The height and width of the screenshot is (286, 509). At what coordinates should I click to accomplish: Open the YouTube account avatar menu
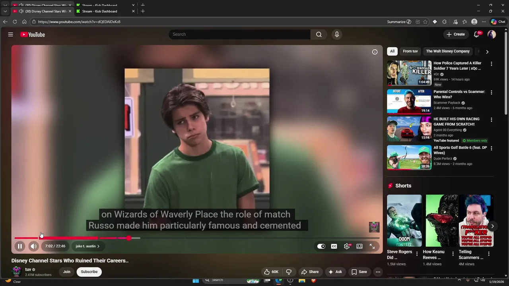(x=492, y=35)
